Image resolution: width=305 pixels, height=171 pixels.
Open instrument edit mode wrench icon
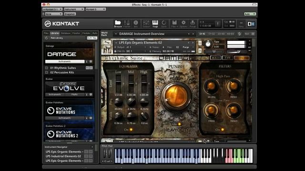click(107, 42)
